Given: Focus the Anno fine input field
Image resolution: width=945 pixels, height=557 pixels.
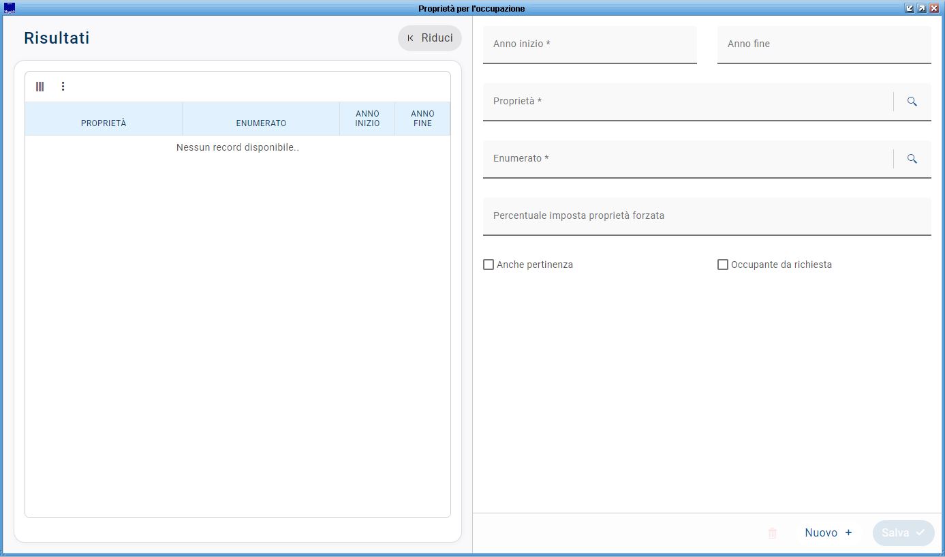Looking at the screenshot, I should tap(824, 44).
